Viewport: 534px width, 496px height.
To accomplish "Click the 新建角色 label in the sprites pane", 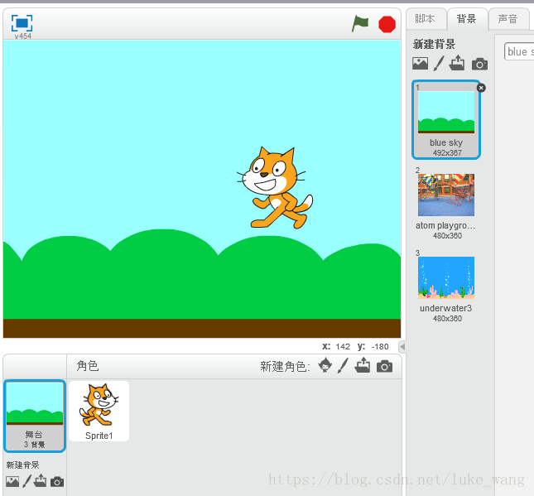I will 285,367.
